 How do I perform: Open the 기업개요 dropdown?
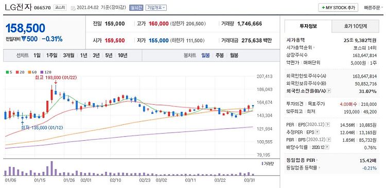pyautogui.click(x=156, y=8)
